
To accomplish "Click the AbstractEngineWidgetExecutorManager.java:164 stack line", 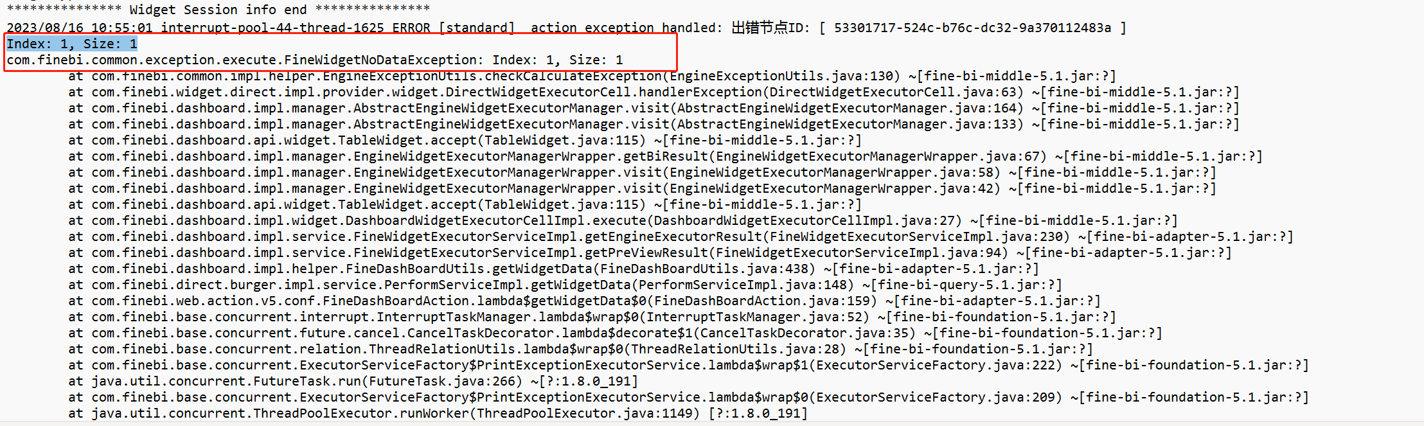I will coord(654,108).
